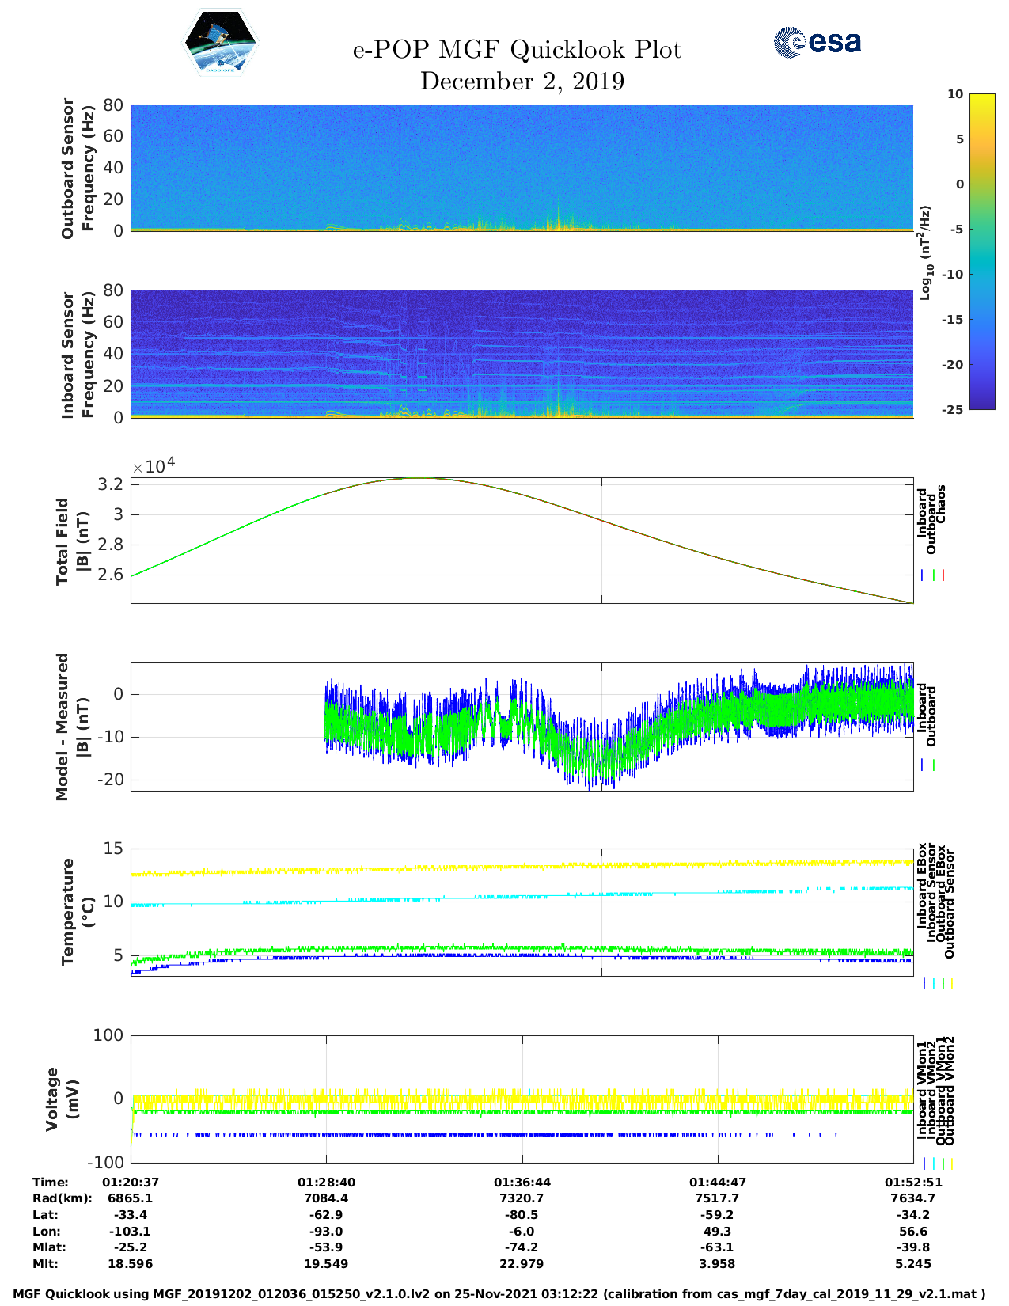The width and height of the screenshot is (1009, 1306).
Task: Click the Total Field |B| curve plot
Action: (x=522, y=541)
